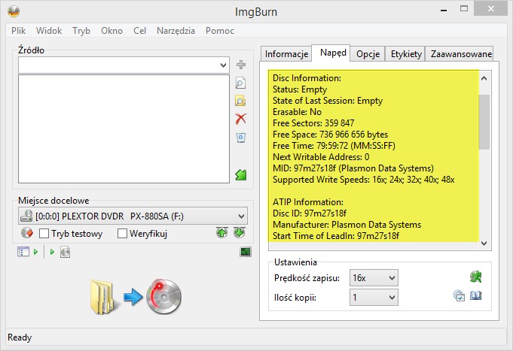
Task: Switch to the Opcje tab
Action: point(368,54)
